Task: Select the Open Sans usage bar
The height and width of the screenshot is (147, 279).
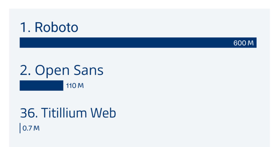Action: 41,86
